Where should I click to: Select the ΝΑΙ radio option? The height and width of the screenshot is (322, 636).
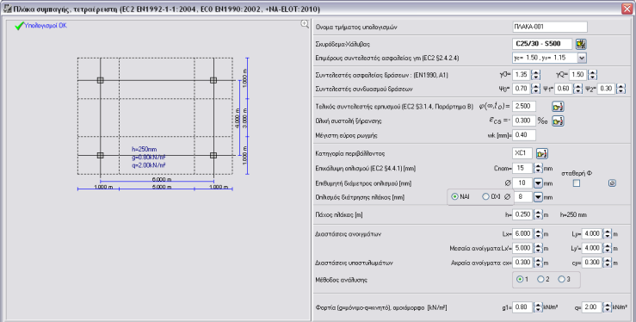[454, 196]
